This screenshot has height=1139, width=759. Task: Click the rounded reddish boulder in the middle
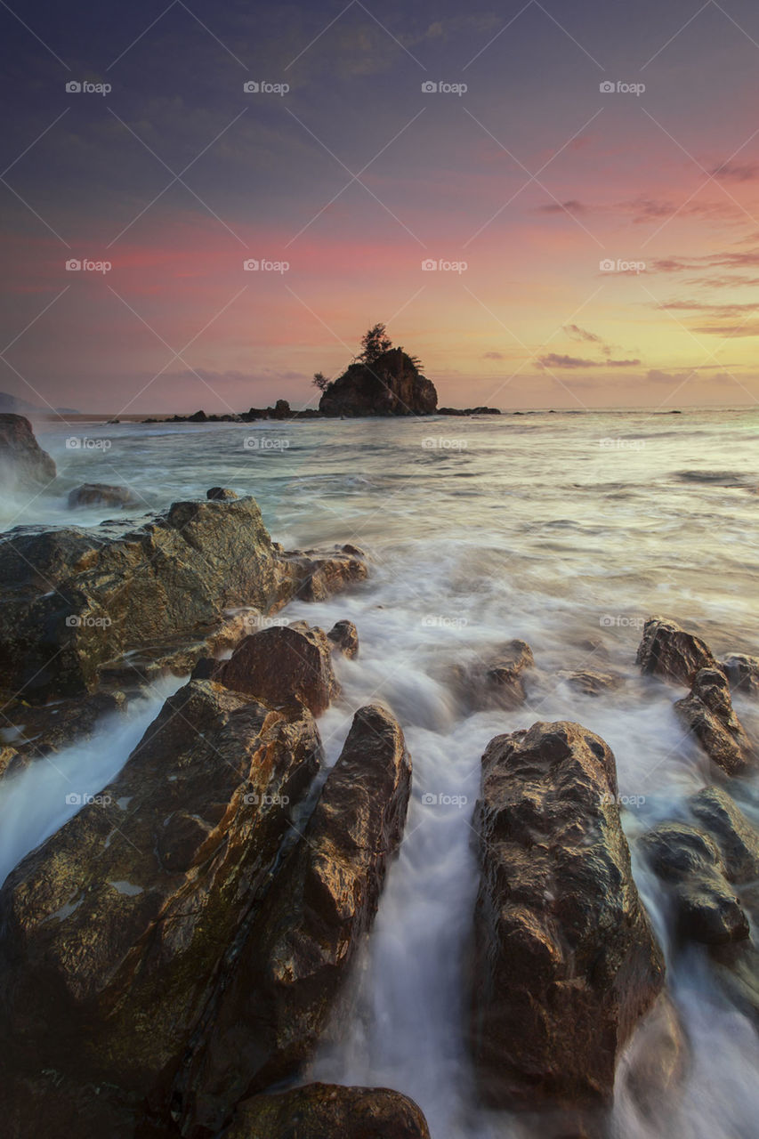pos(279,666)
